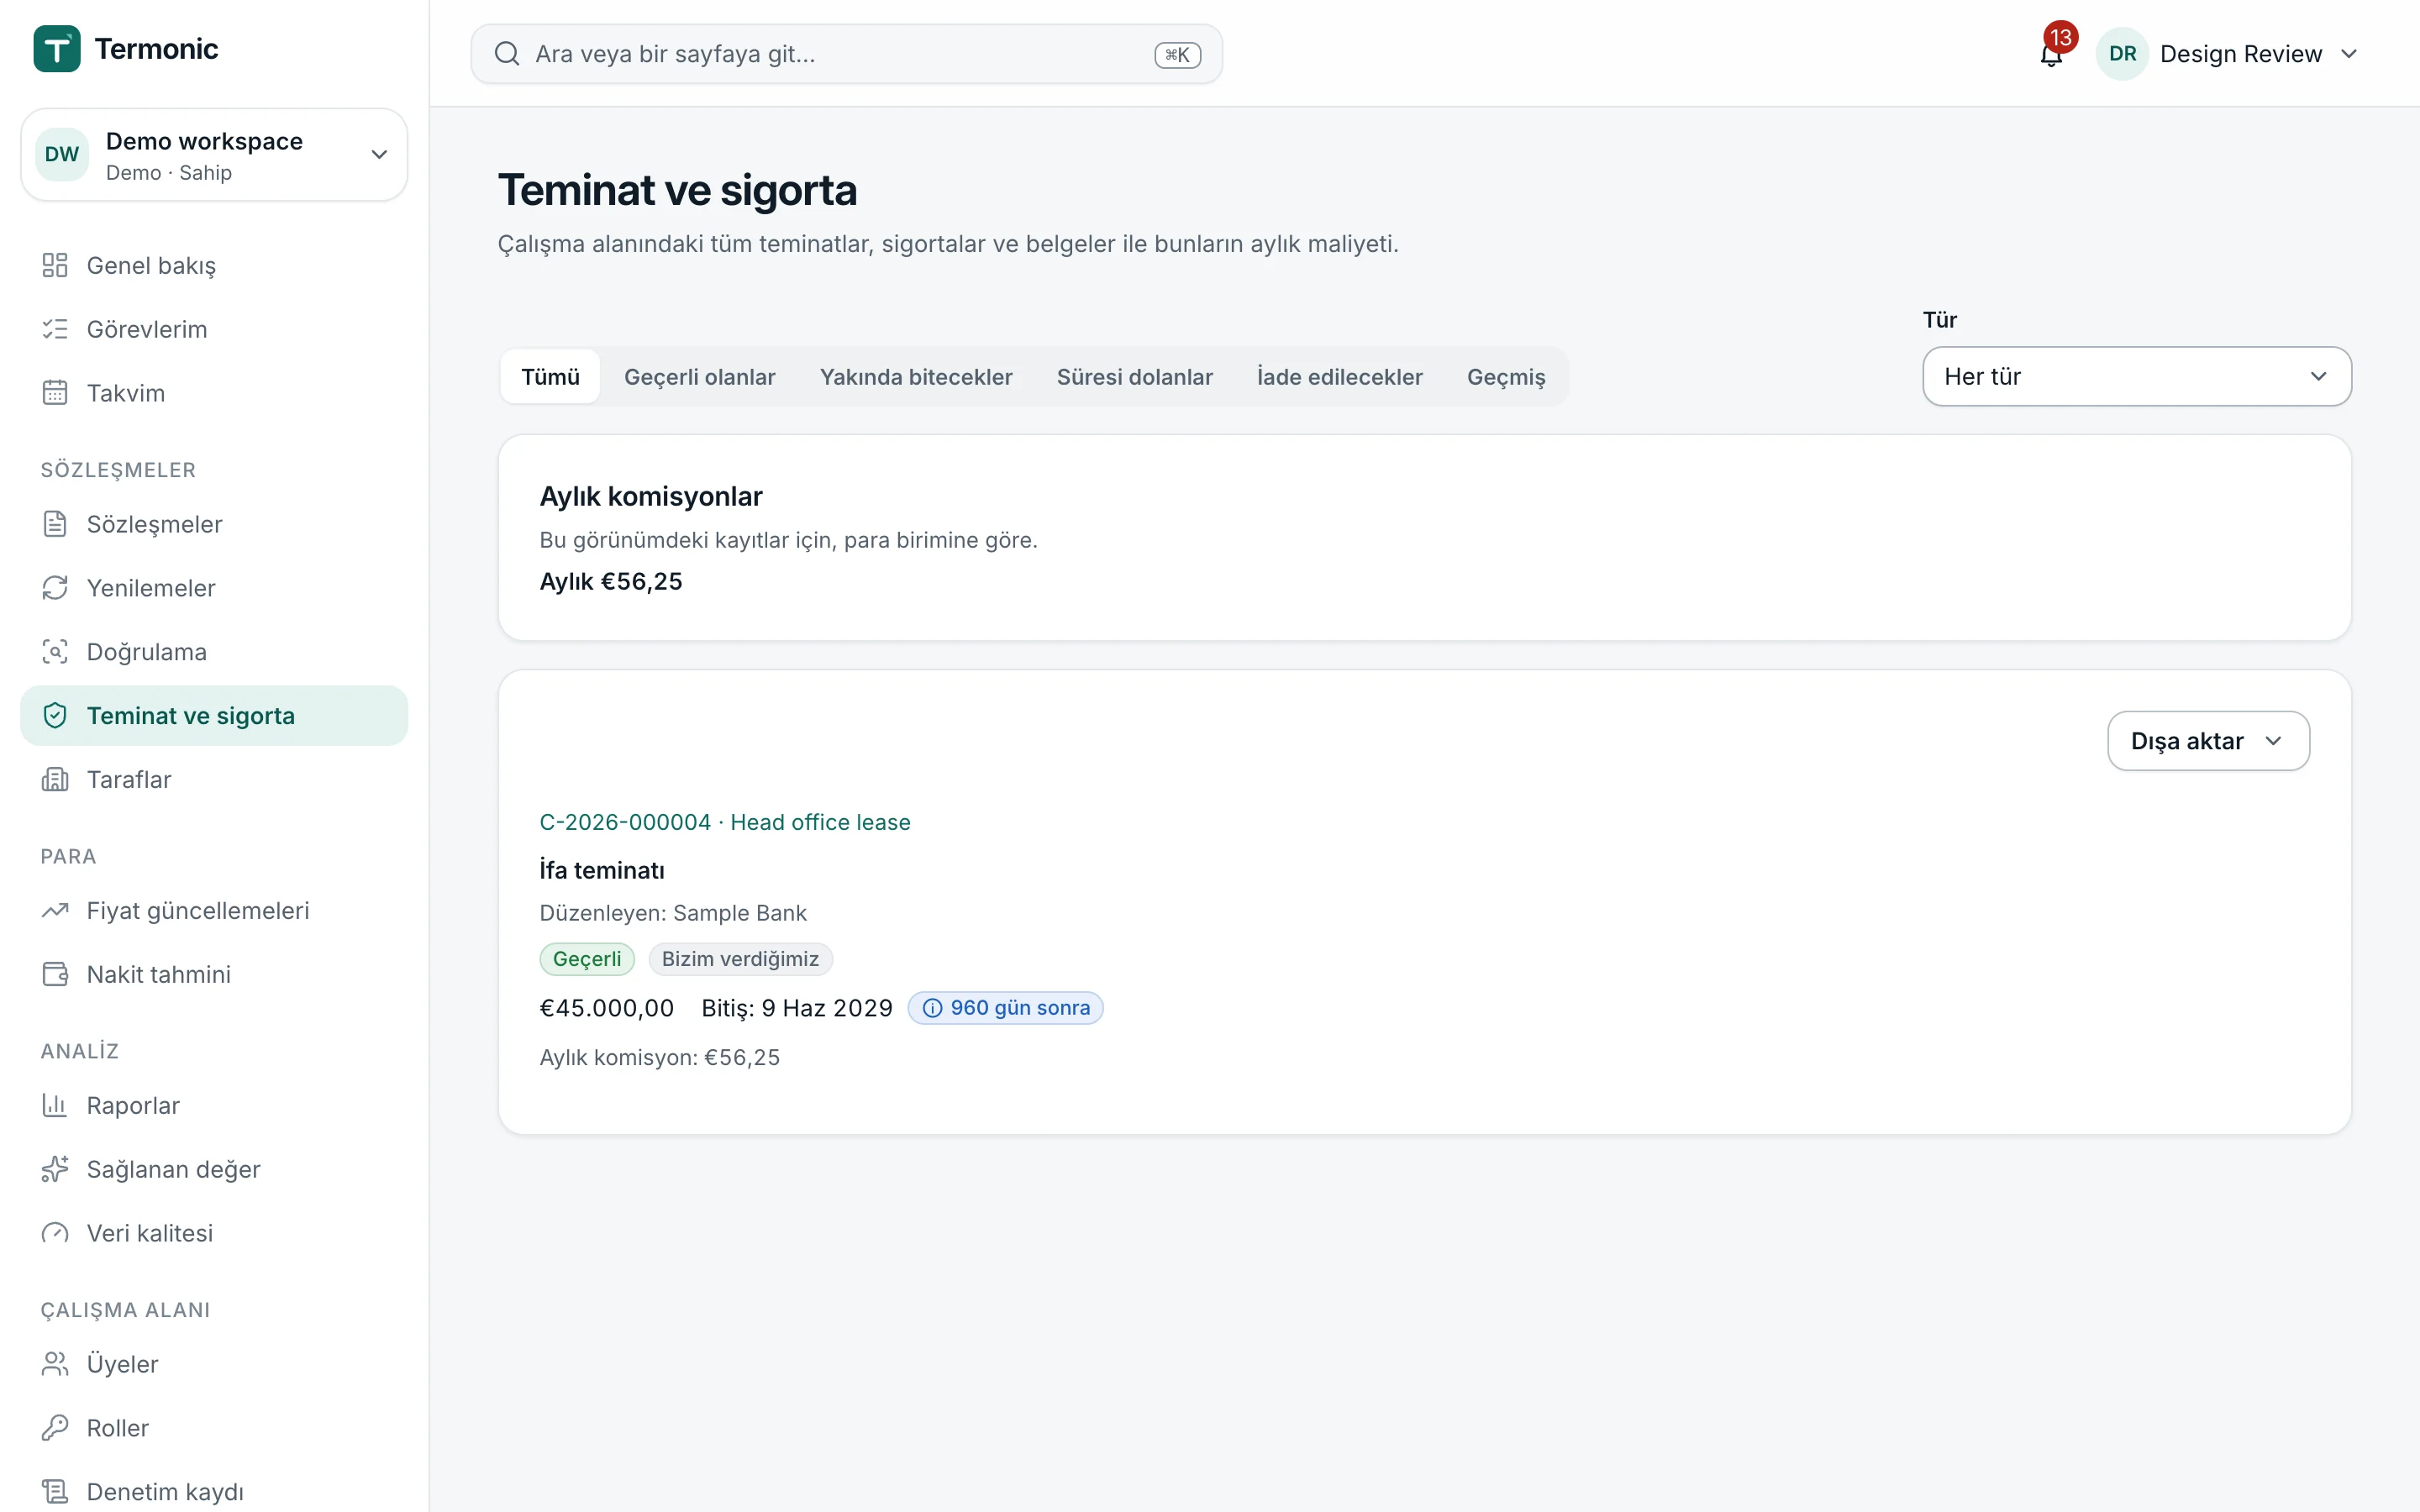This screenshot has height=1512, width=2420.
Task: Click the Yenilemeler refresh icon
Action: (x=55, y=588)
